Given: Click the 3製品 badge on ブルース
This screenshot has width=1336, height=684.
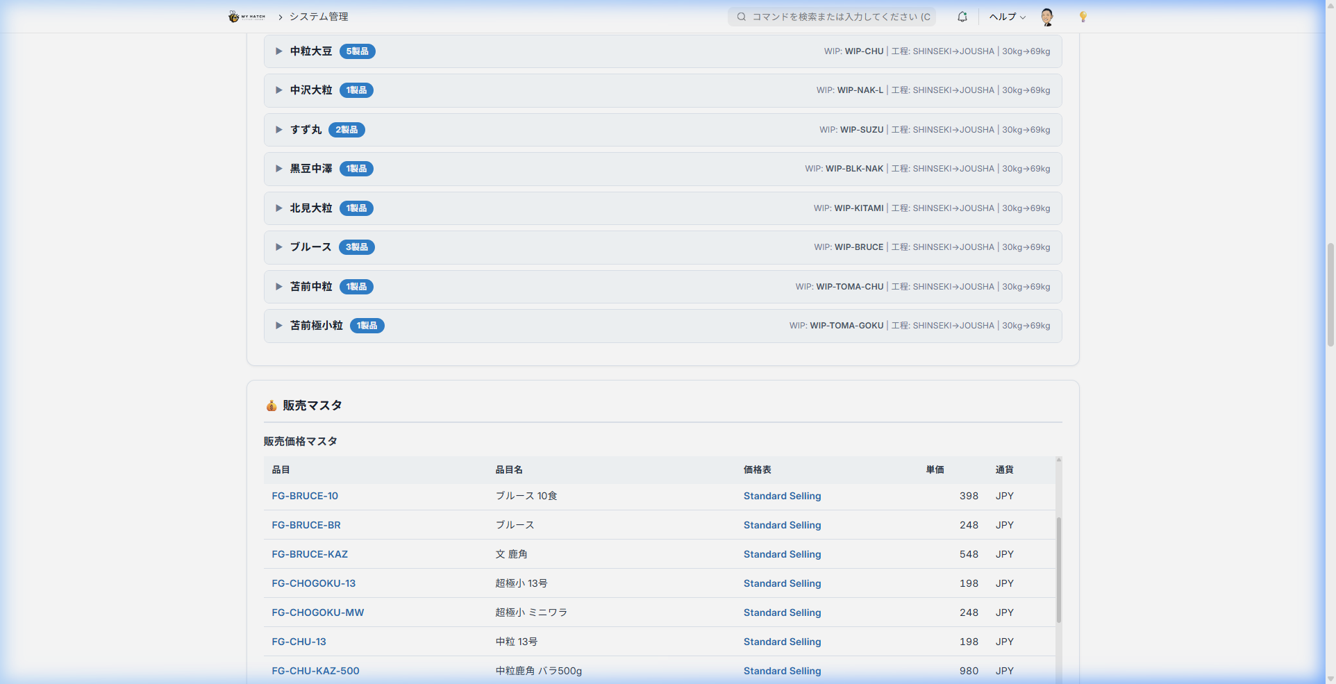Looking at the screenshot, I should [356, 247].
